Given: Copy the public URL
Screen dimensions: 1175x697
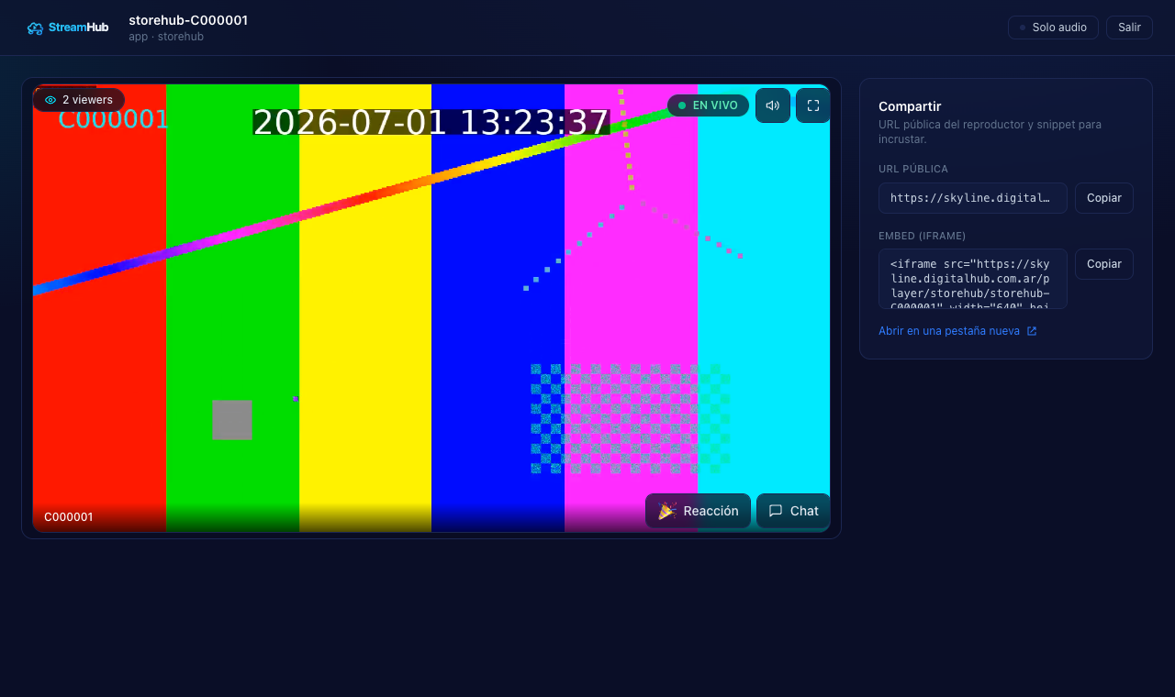Looking at the screenshot, I should (x=1104, y=198).
